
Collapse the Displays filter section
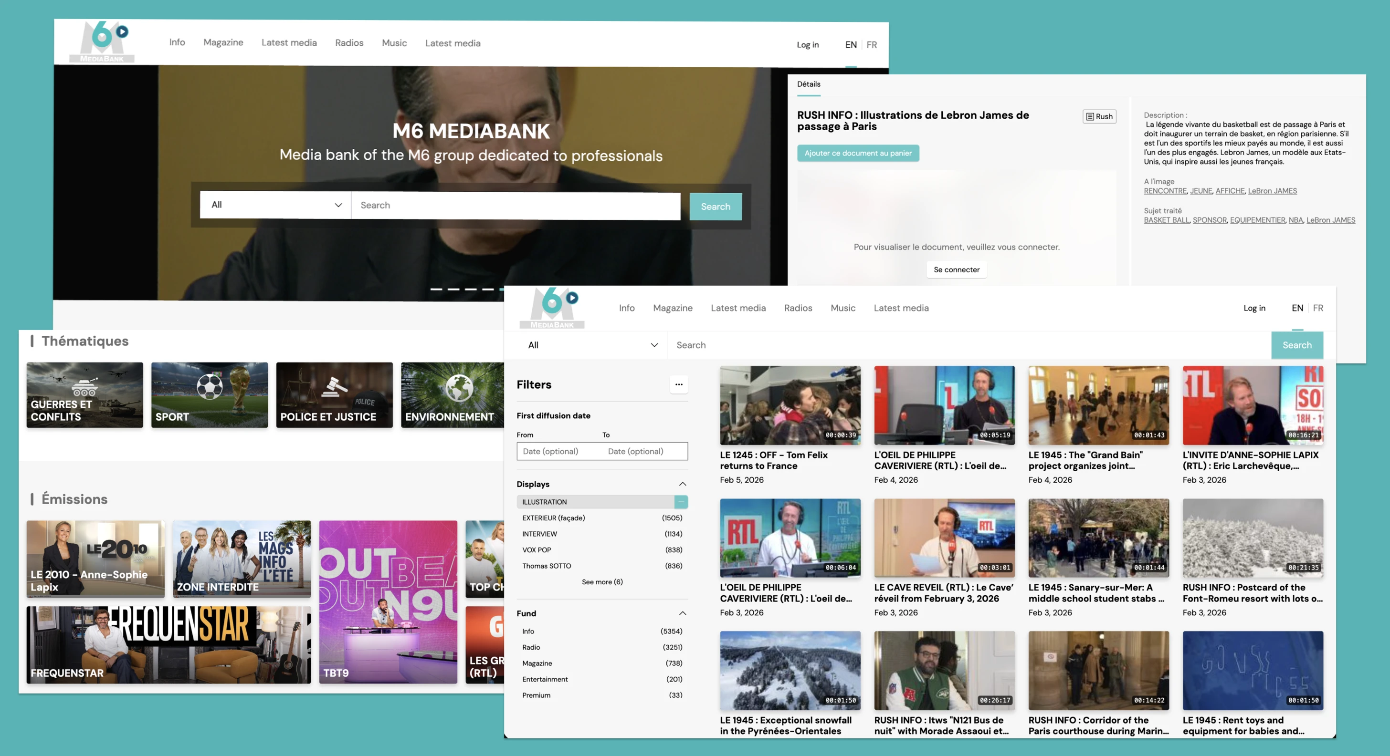(x=683, y=484)
